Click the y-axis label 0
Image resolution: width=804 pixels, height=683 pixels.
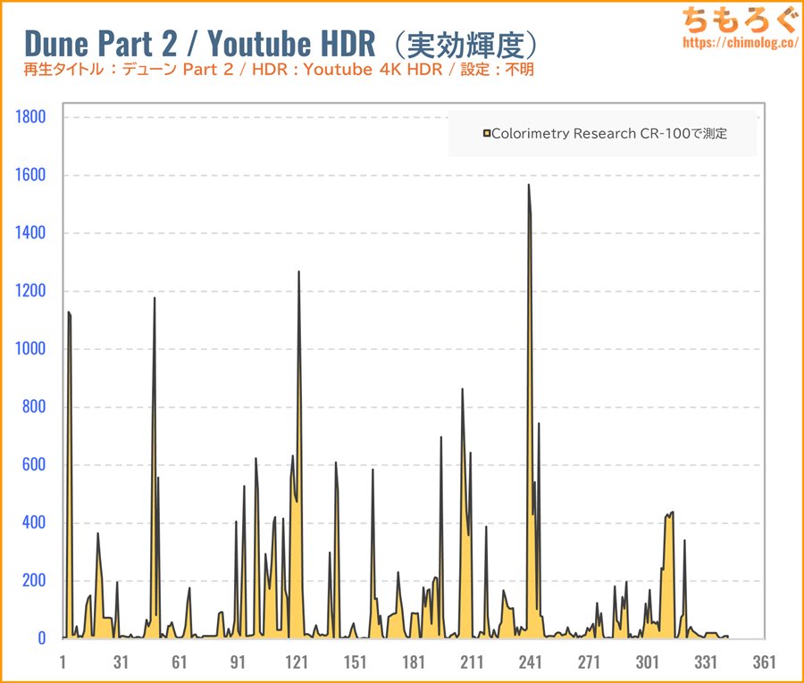tap(41, 637)
